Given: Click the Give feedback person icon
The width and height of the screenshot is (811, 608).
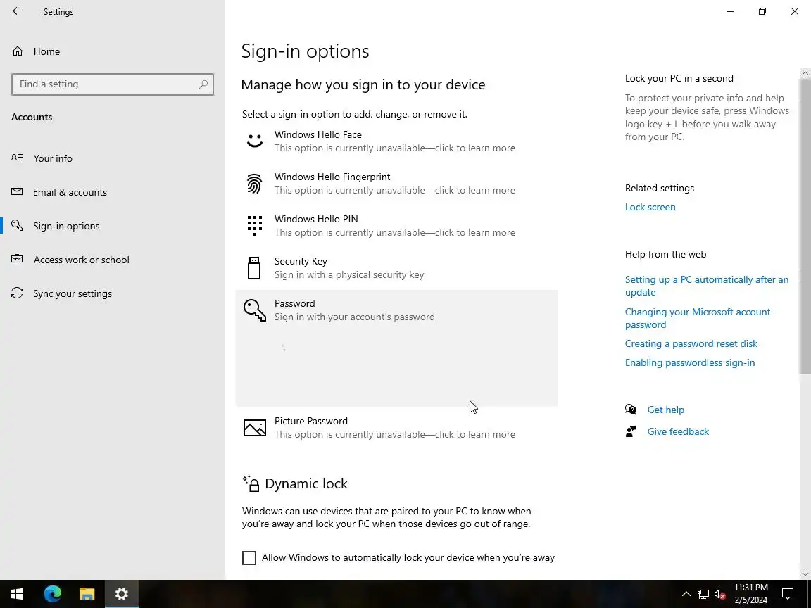Looking at the screenshot, I should [x=631, y=431].
